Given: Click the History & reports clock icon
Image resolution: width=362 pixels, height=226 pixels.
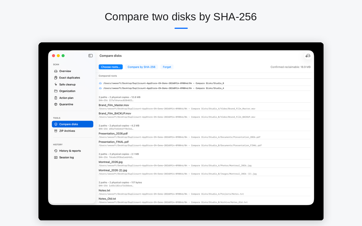Looking at the screenshot, I should click(56, 151).
